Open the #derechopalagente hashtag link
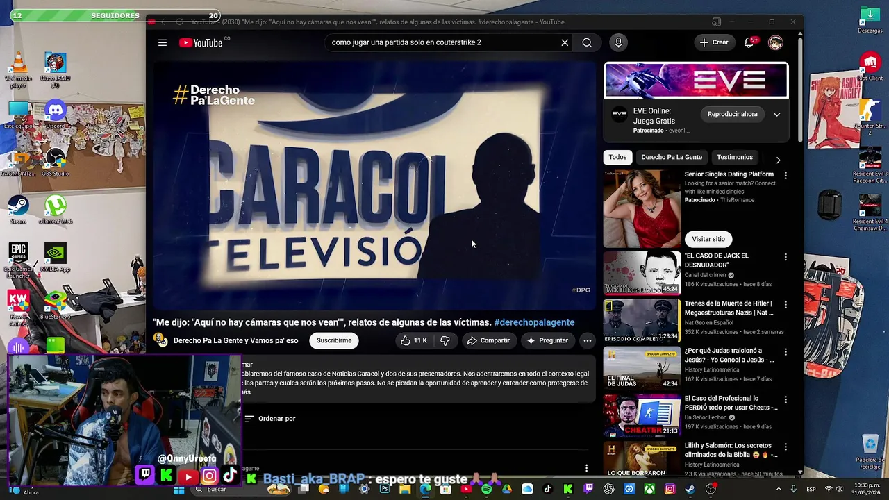 click(x=534, y=322)
